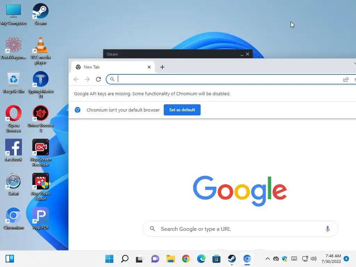356x267 pixels.
Task: Open the My Computer desktop icon
Action: (x=14, y=14)
